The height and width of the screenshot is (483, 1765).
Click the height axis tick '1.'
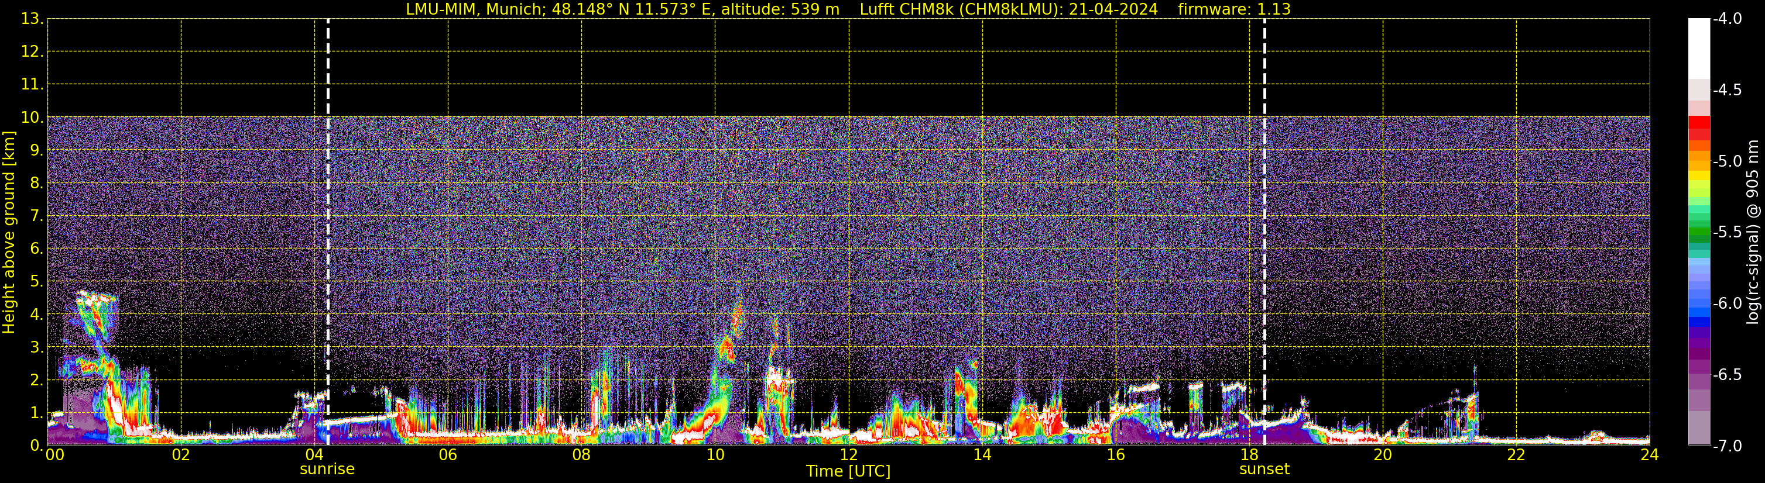(x=36, y=413)
